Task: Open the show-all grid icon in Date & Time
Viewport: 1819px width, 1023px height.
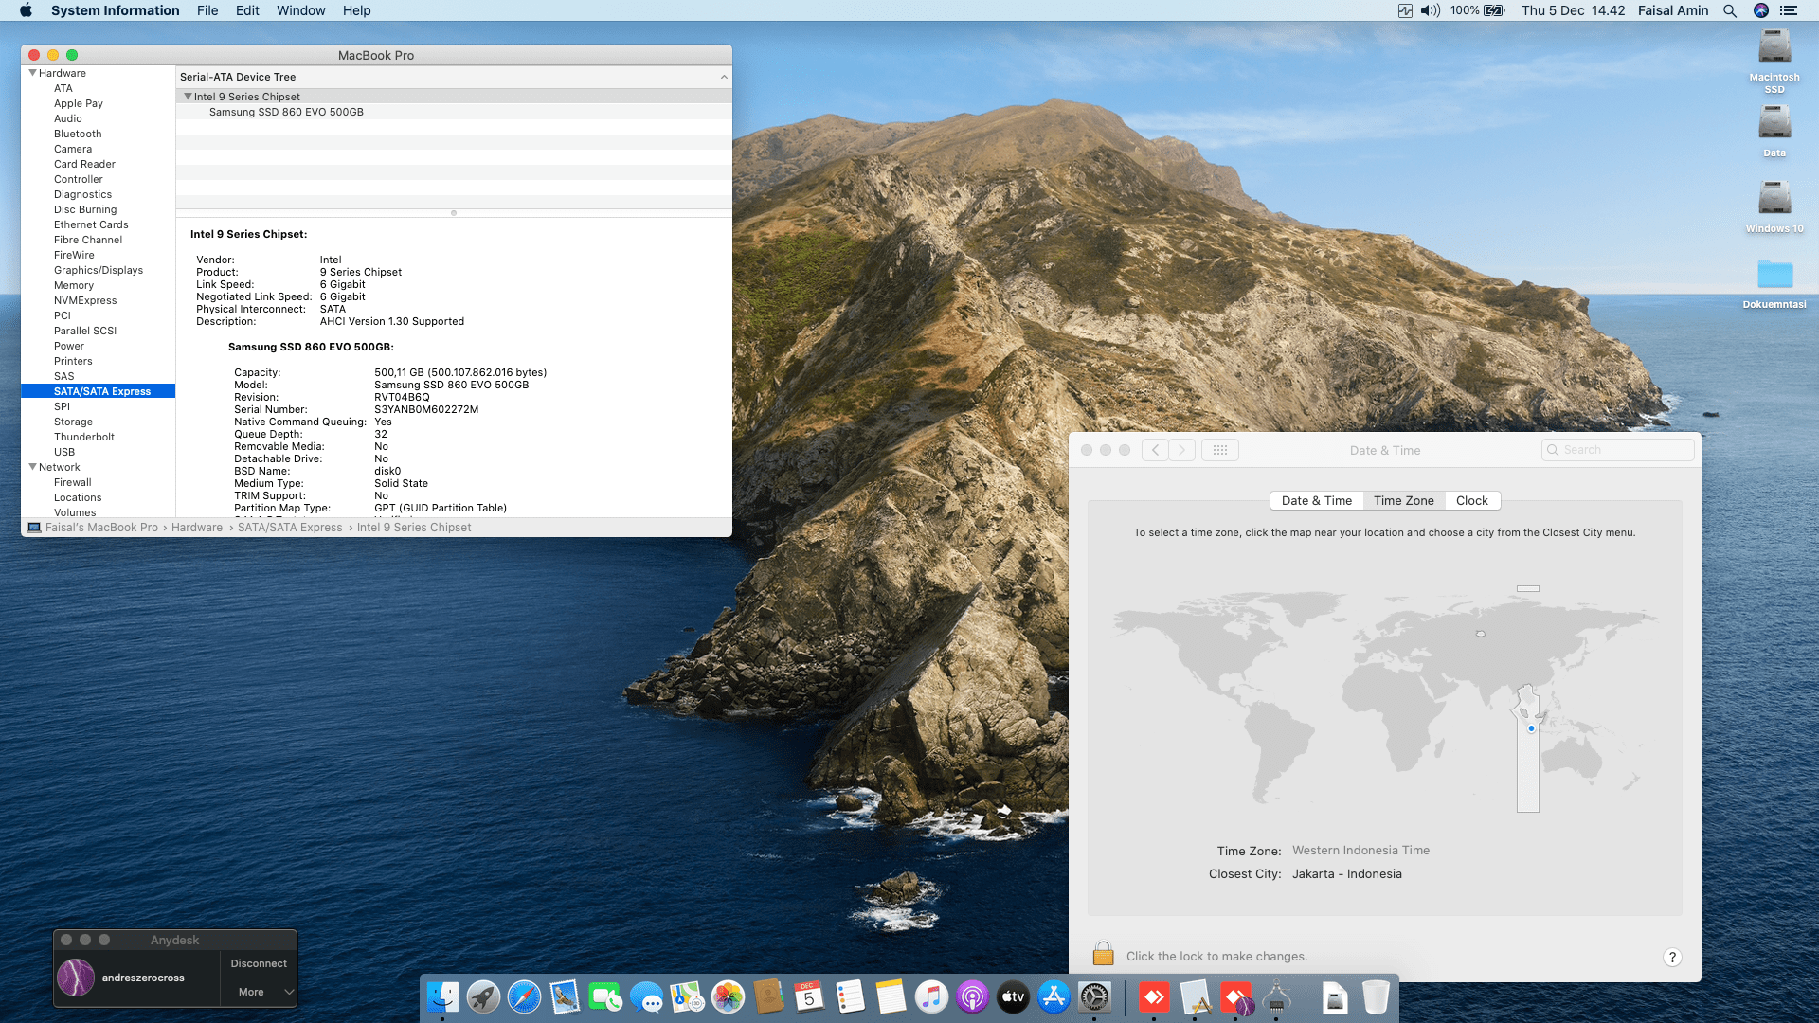Action: click(x=1219, y=450)
